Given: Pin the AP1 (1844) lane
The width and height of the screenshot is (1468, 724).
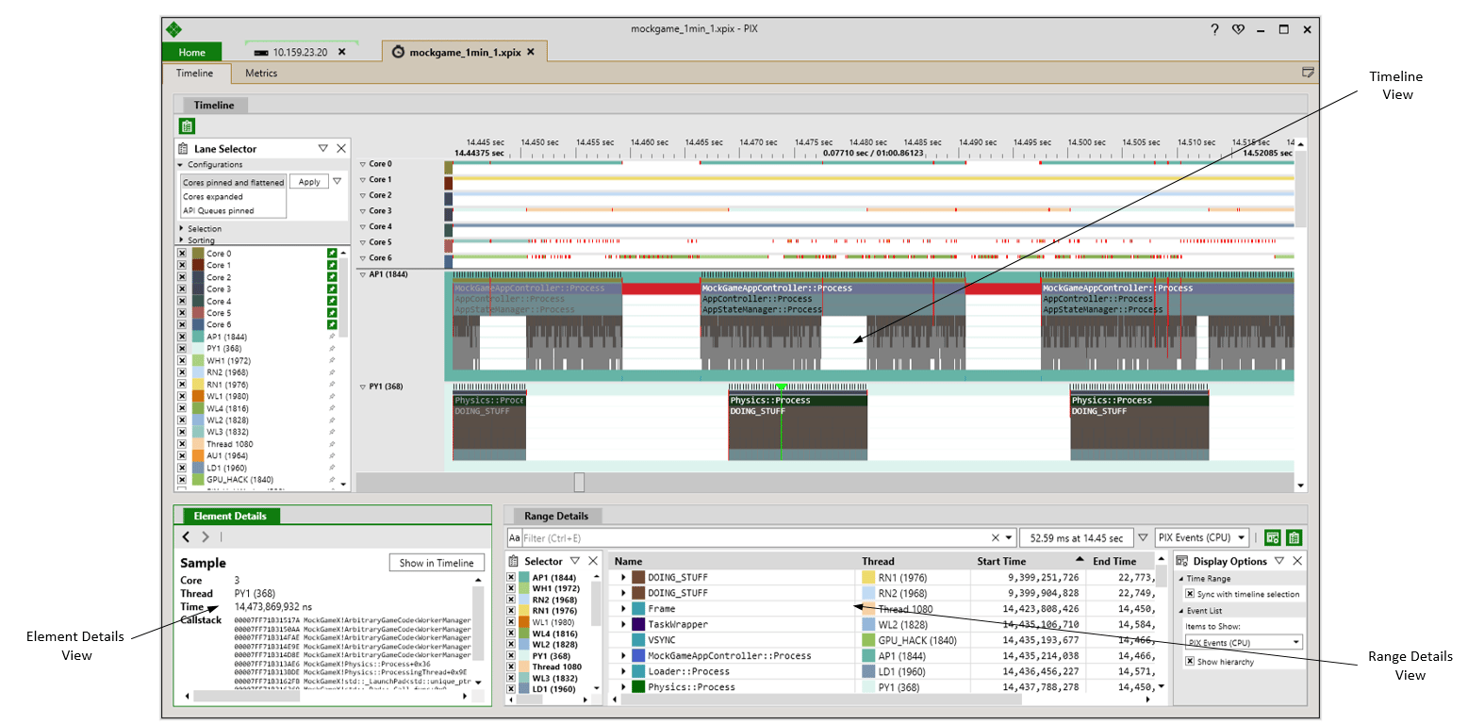Looking at the screenshot, I should coord(331,337).
